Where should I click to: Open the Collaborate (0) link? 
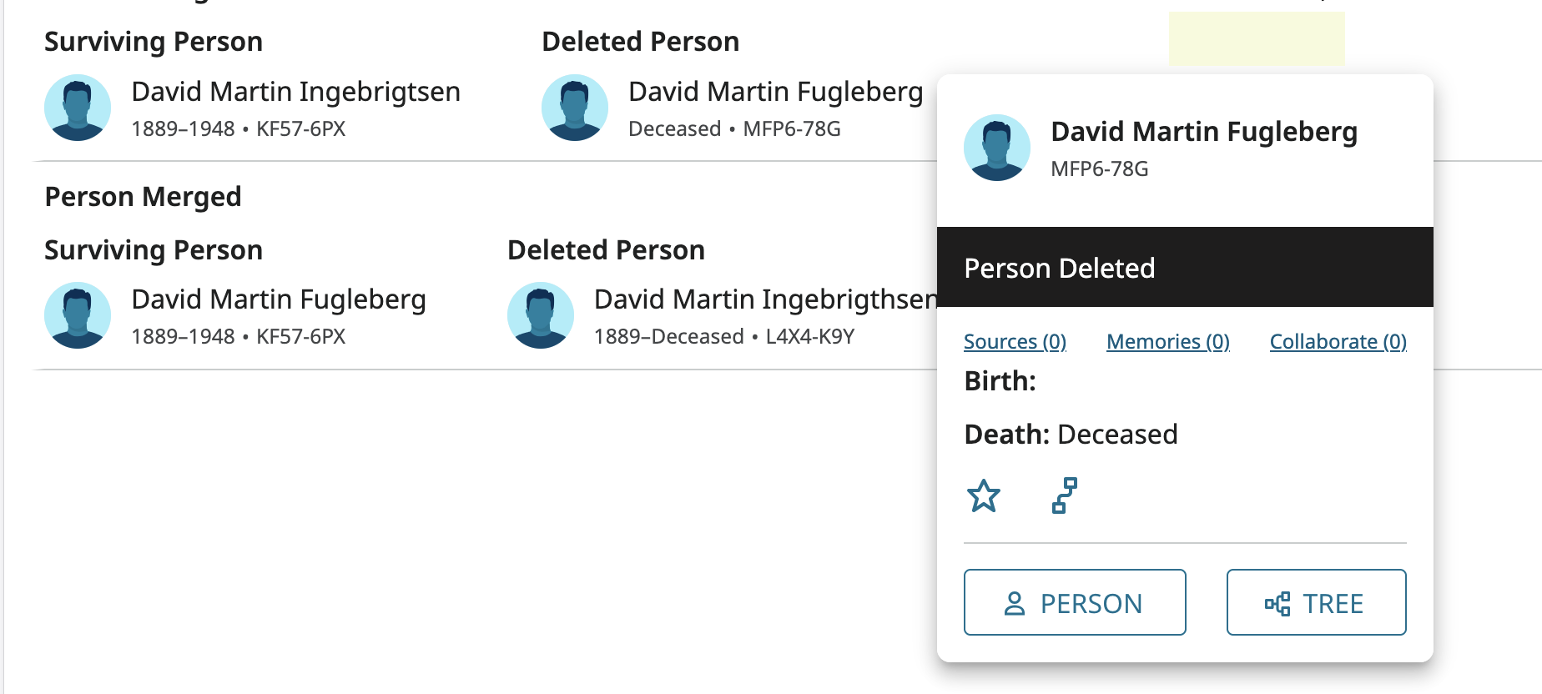point(1338,341)
